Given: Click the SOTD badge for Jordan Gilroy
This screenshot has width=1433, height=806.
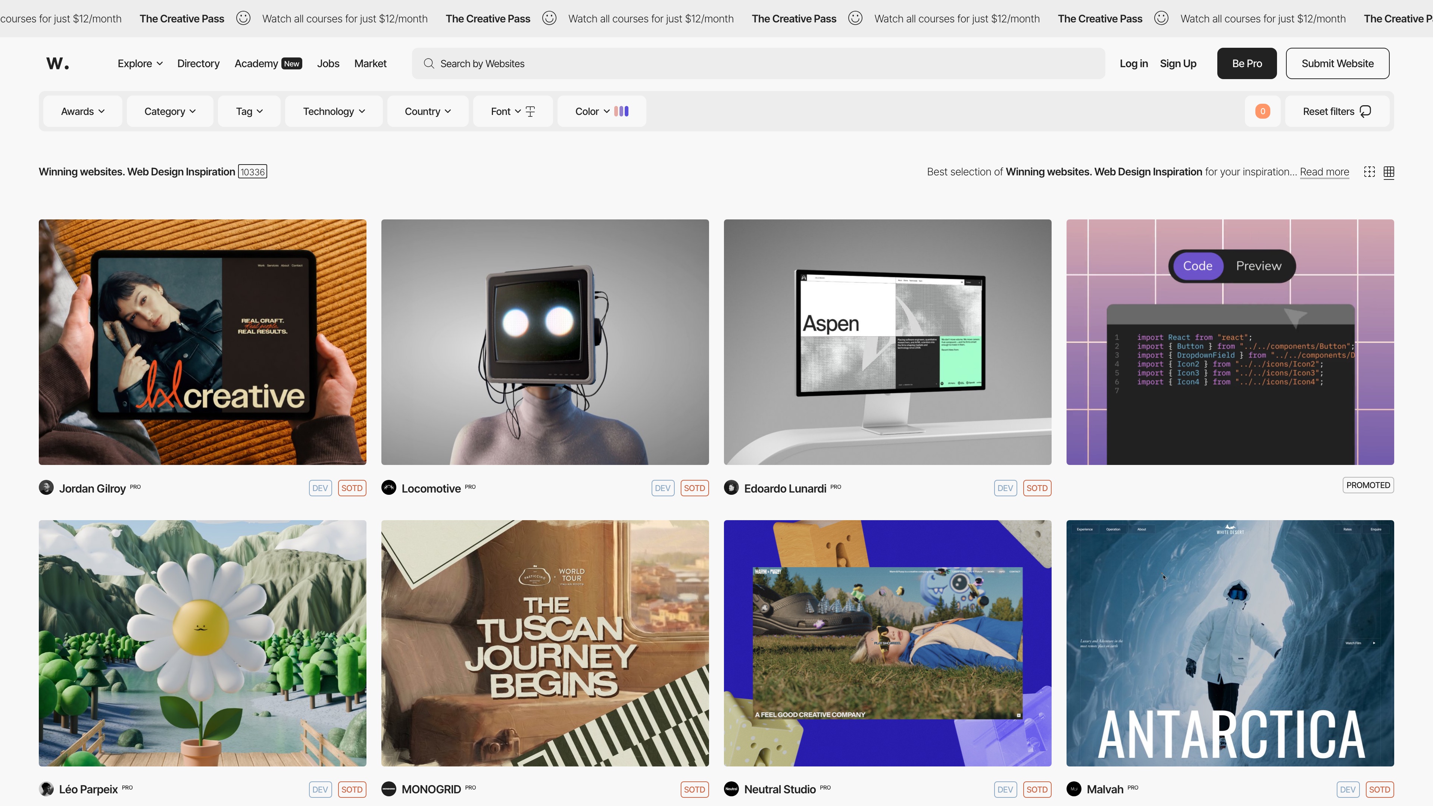Looking at the screenshot, I should pyautogui.click(x=352, y=488).
